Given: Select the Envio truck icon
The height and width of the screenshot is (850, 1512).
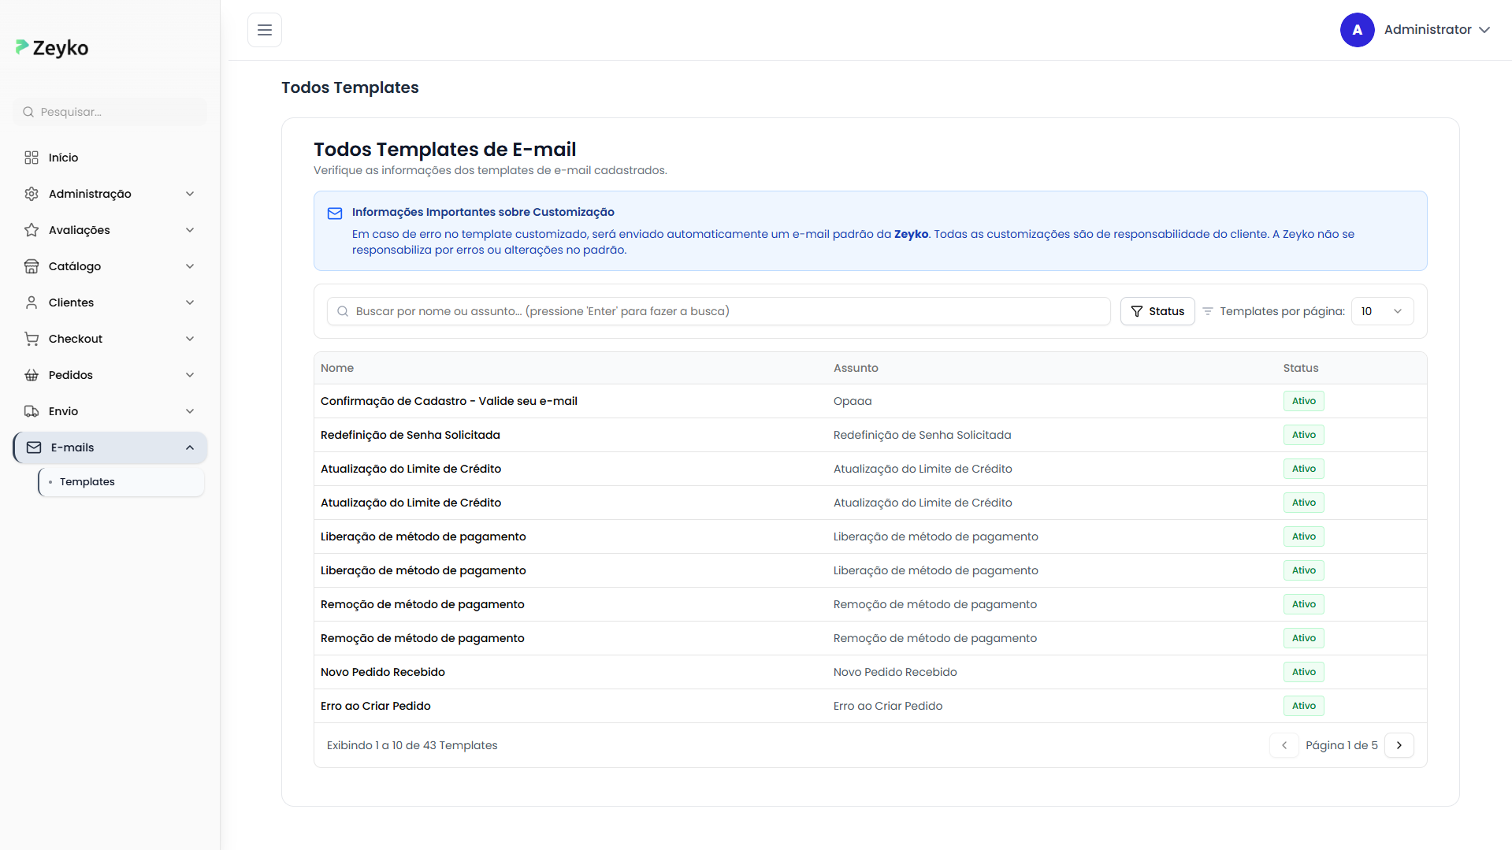Looking at the screenshot, I should pyautogui.click(x=31, y=410).
